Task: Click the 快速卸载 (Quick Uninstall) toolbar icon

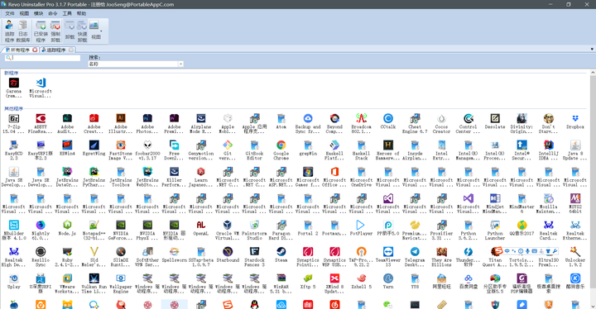Action: [82, 31]
